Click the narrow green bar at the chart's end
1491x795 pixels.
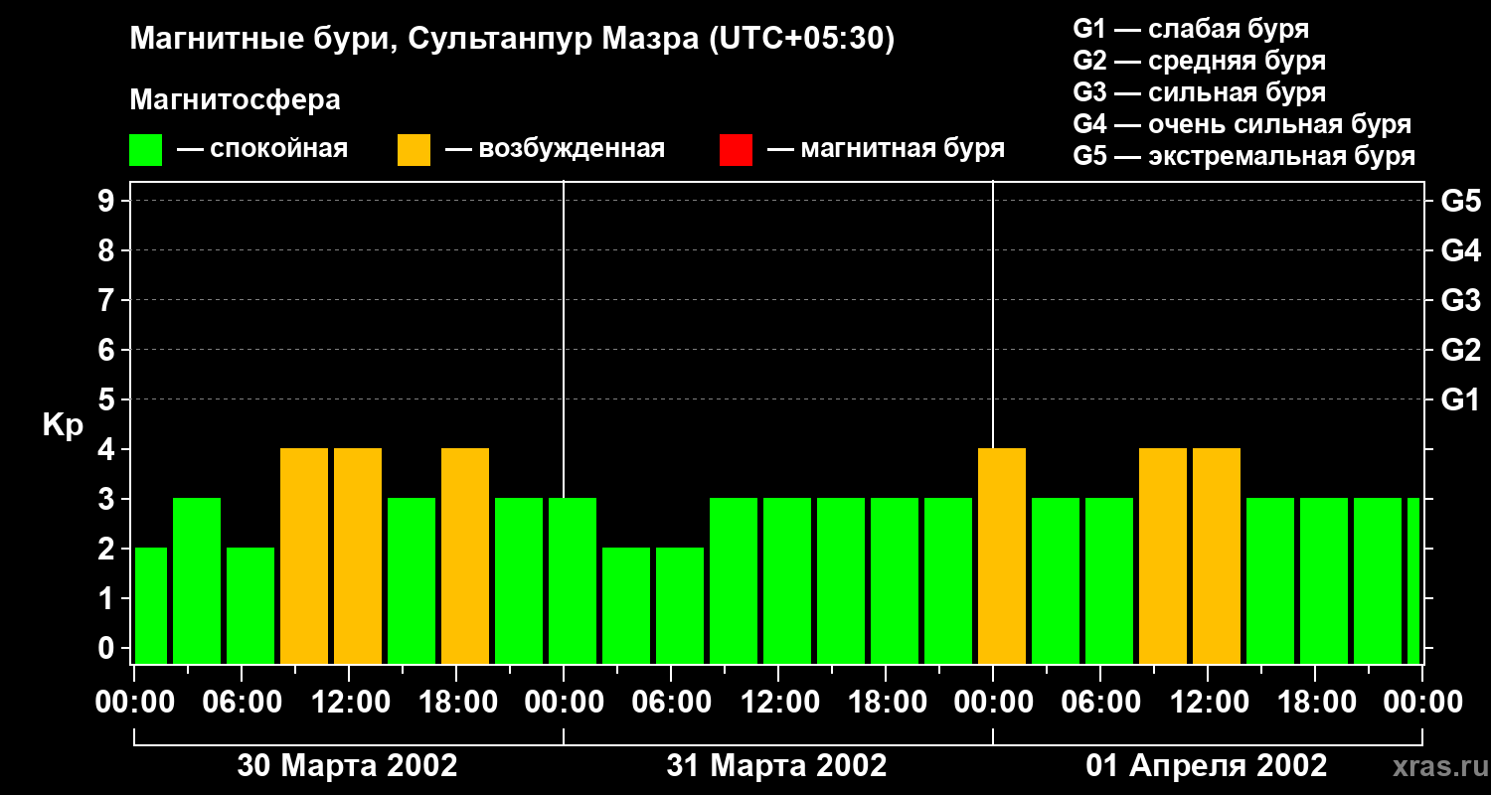1413,581
